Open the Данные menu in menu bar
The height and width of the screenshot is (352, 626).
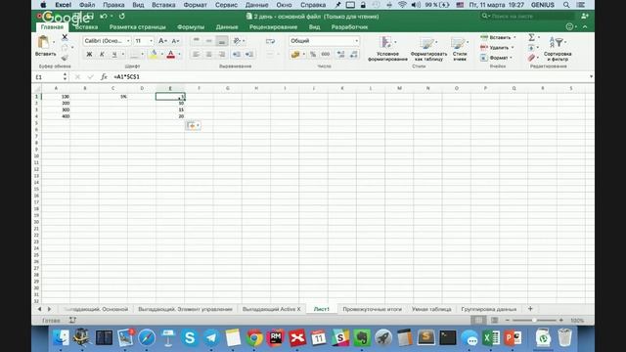click(x=256, y=5)
